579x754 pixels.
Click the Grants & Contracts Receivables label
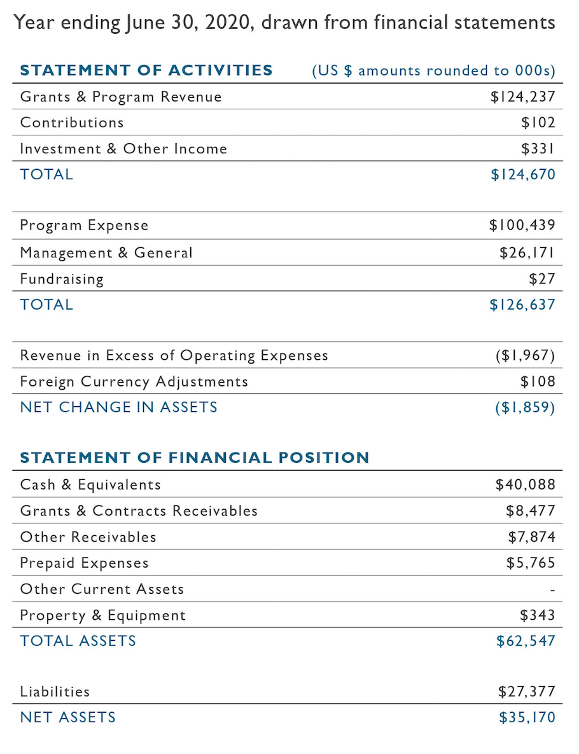139,511
